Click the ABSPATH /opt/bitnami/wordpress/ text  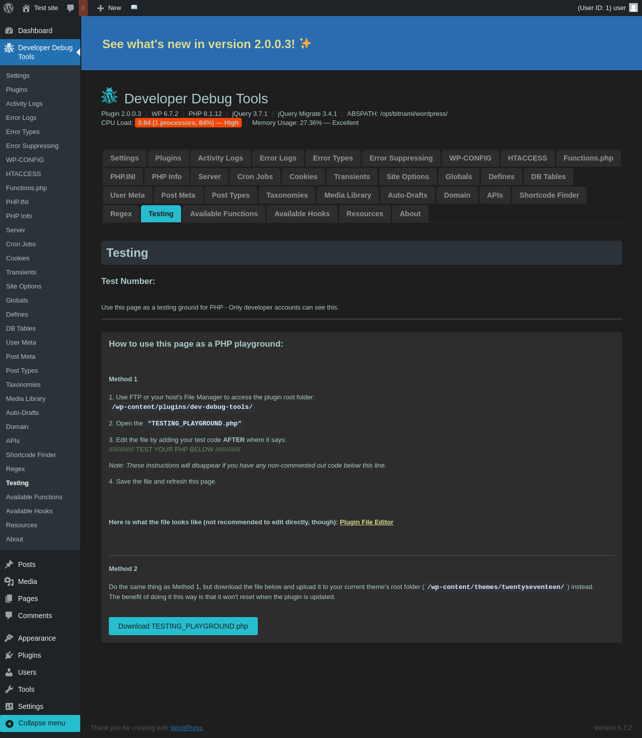coord(397,114)
